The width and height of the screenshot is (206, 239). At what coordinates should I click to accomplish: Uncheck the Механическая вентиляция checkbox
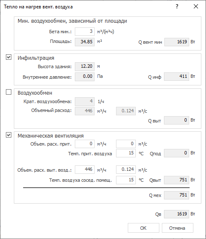8,135
